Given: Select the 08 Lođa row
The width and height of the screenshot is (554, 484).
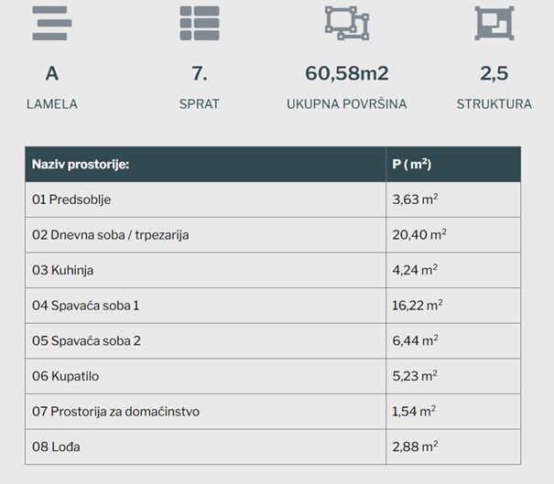Looking at the screenshot, I should (273, 446).
